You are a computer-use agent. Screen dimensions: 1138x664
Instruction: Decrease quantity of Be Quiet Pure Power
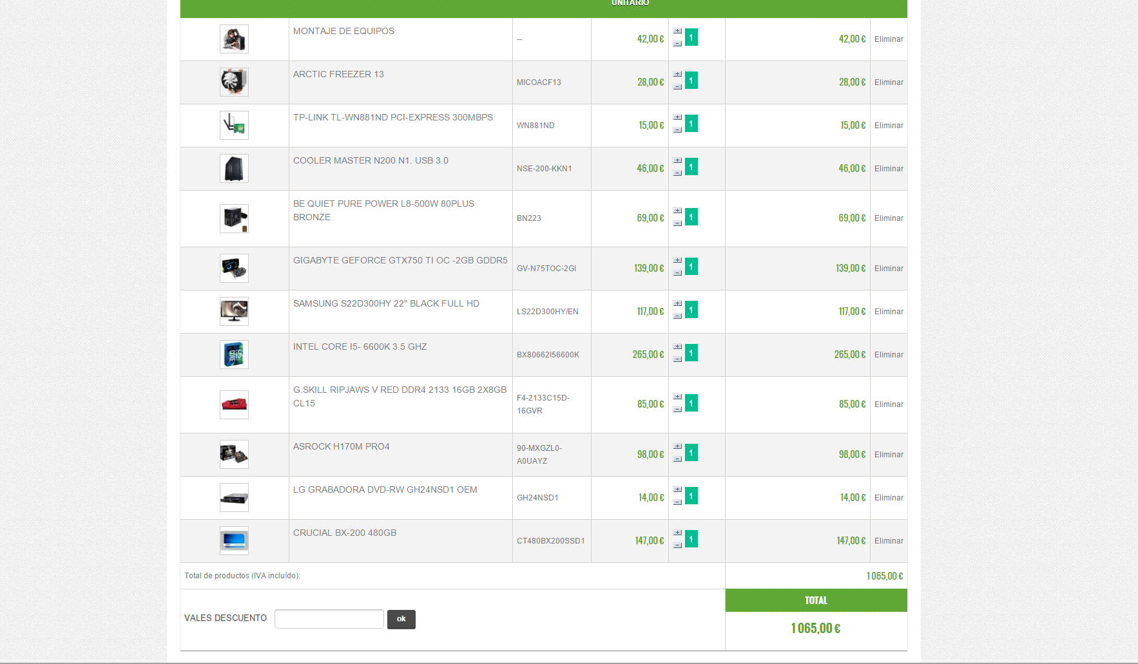coord(677,223)
